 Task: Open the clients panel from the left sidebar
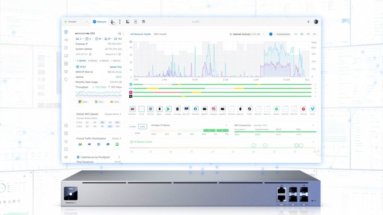point(67,55)
